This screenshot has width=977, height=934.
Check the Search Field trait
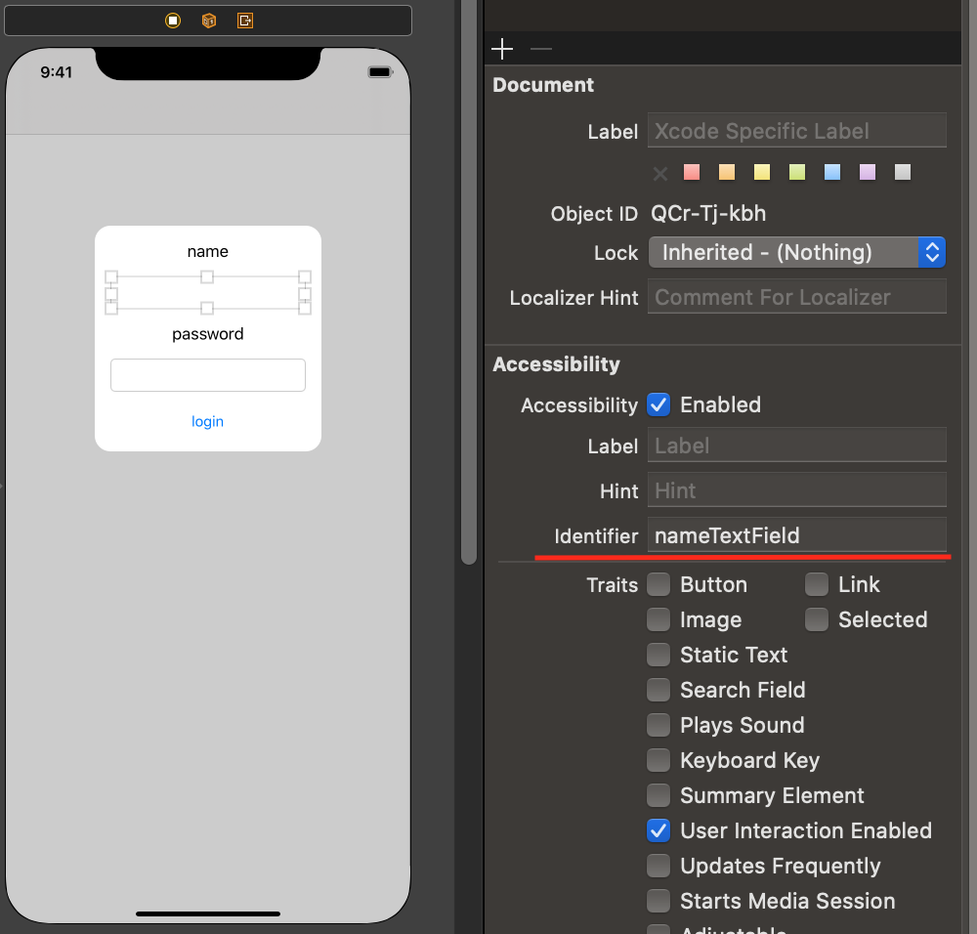(x=659, y=690)
